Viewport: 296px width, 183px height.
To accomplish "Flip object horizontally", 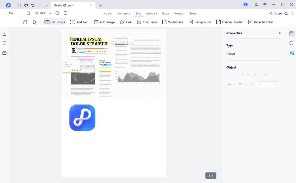I will [x=248, y=75].
